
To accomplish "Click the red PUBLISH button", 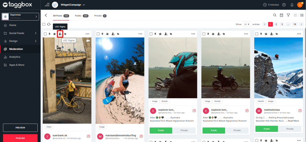I will click(20, 138).
